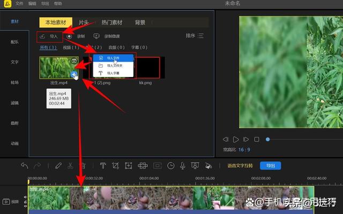Open the 帮助 menu
Screen dimensions: 343x214
(x=58, y=4)
